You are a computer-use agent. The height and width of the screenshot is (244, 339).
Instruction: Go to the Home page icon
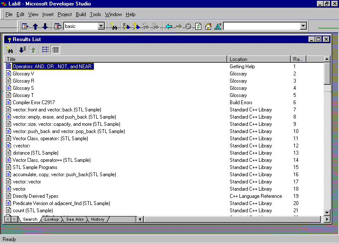coord(208,26)
